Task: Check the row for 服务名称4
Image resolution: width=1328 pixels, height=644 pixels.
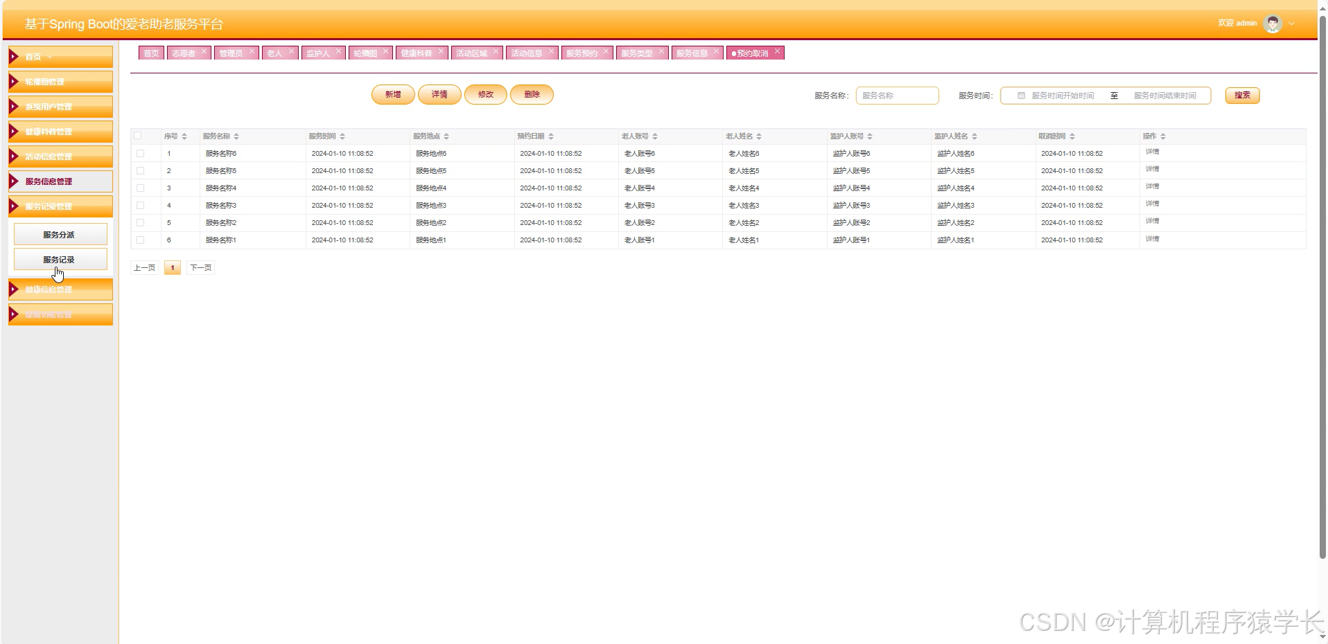Action: click(x=141, y=188)
